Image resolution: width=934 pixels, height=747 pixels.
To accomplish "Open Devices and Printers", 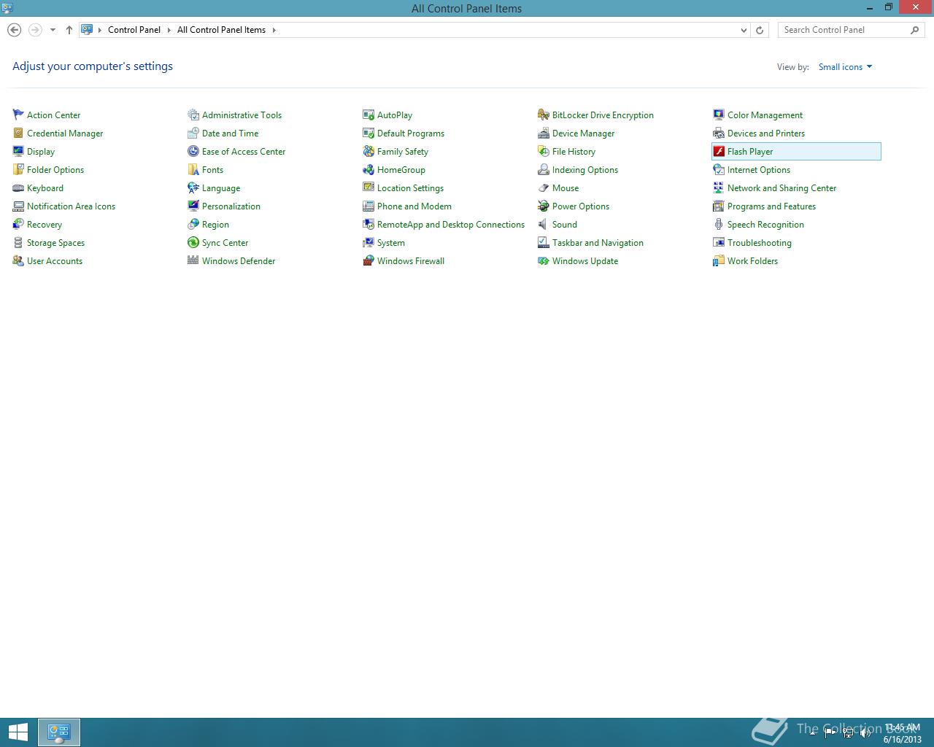I will tap(766, 133).
